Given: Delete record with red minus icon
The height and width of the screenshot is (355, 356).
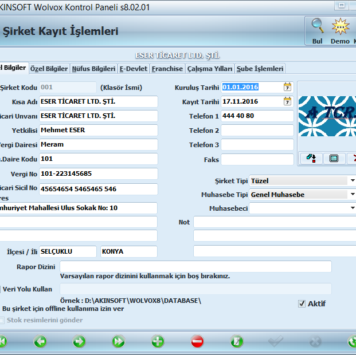Looking at the screenshot, I should [197, 342].
